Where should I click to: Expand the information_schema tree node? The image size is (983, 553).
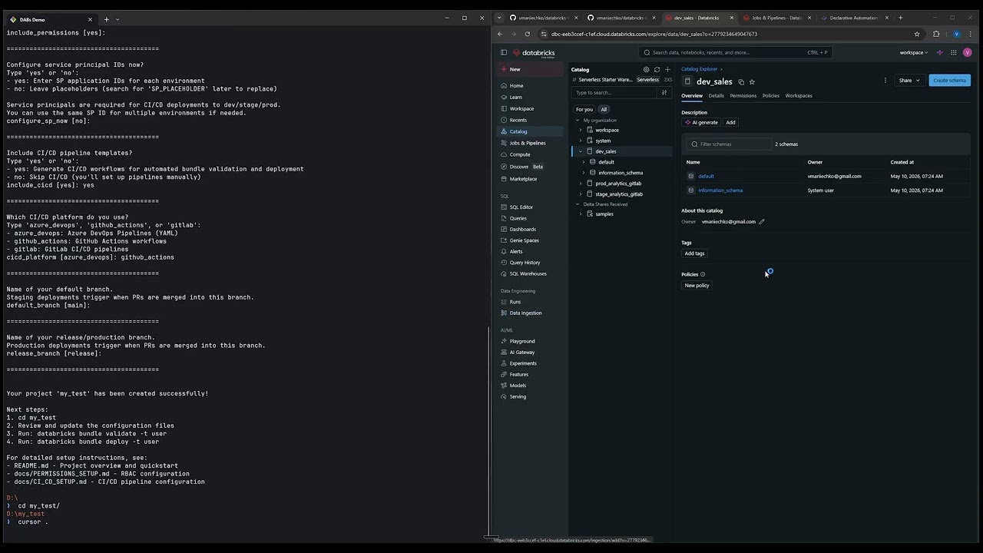(584, 173)
